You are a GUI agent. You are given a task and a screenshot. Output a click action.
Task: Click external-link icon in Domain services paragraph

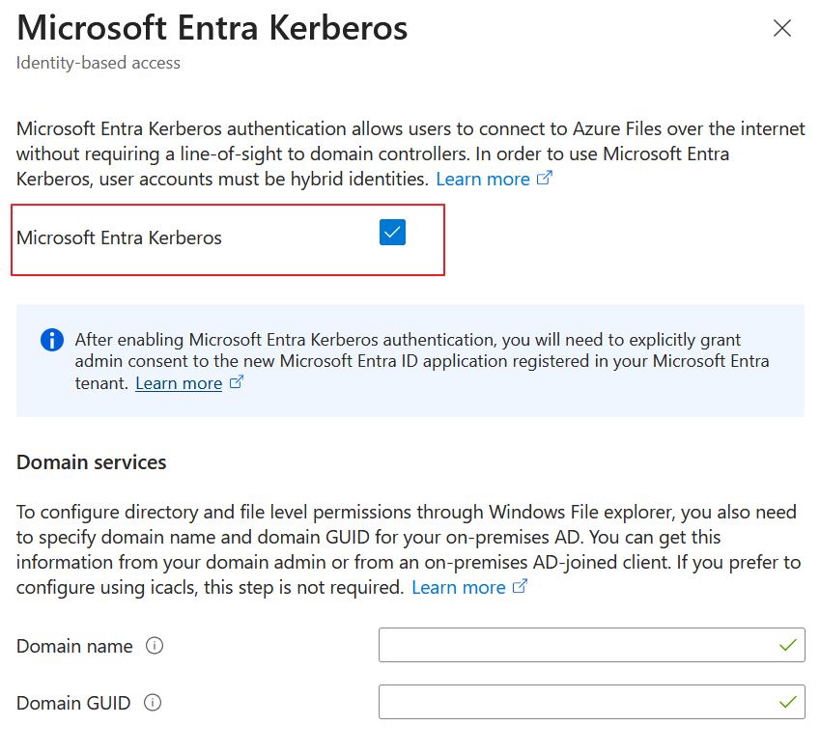(521, 587)
